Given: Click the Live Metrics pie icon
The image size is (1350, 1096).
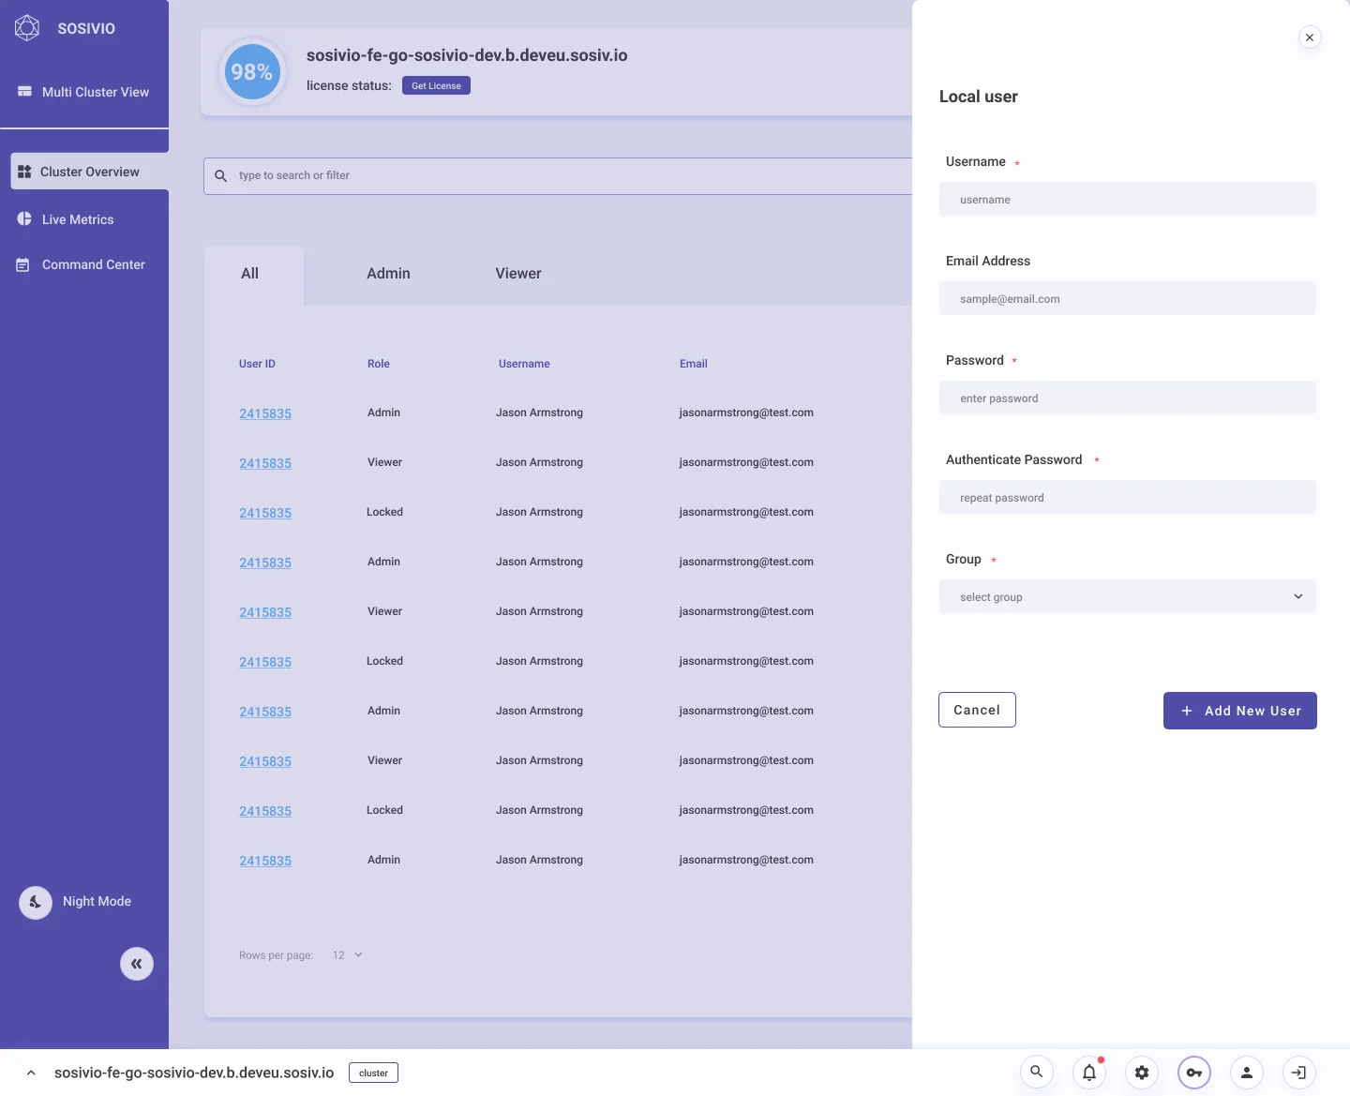Looking at the screenshot, I should tap(24, 218).
